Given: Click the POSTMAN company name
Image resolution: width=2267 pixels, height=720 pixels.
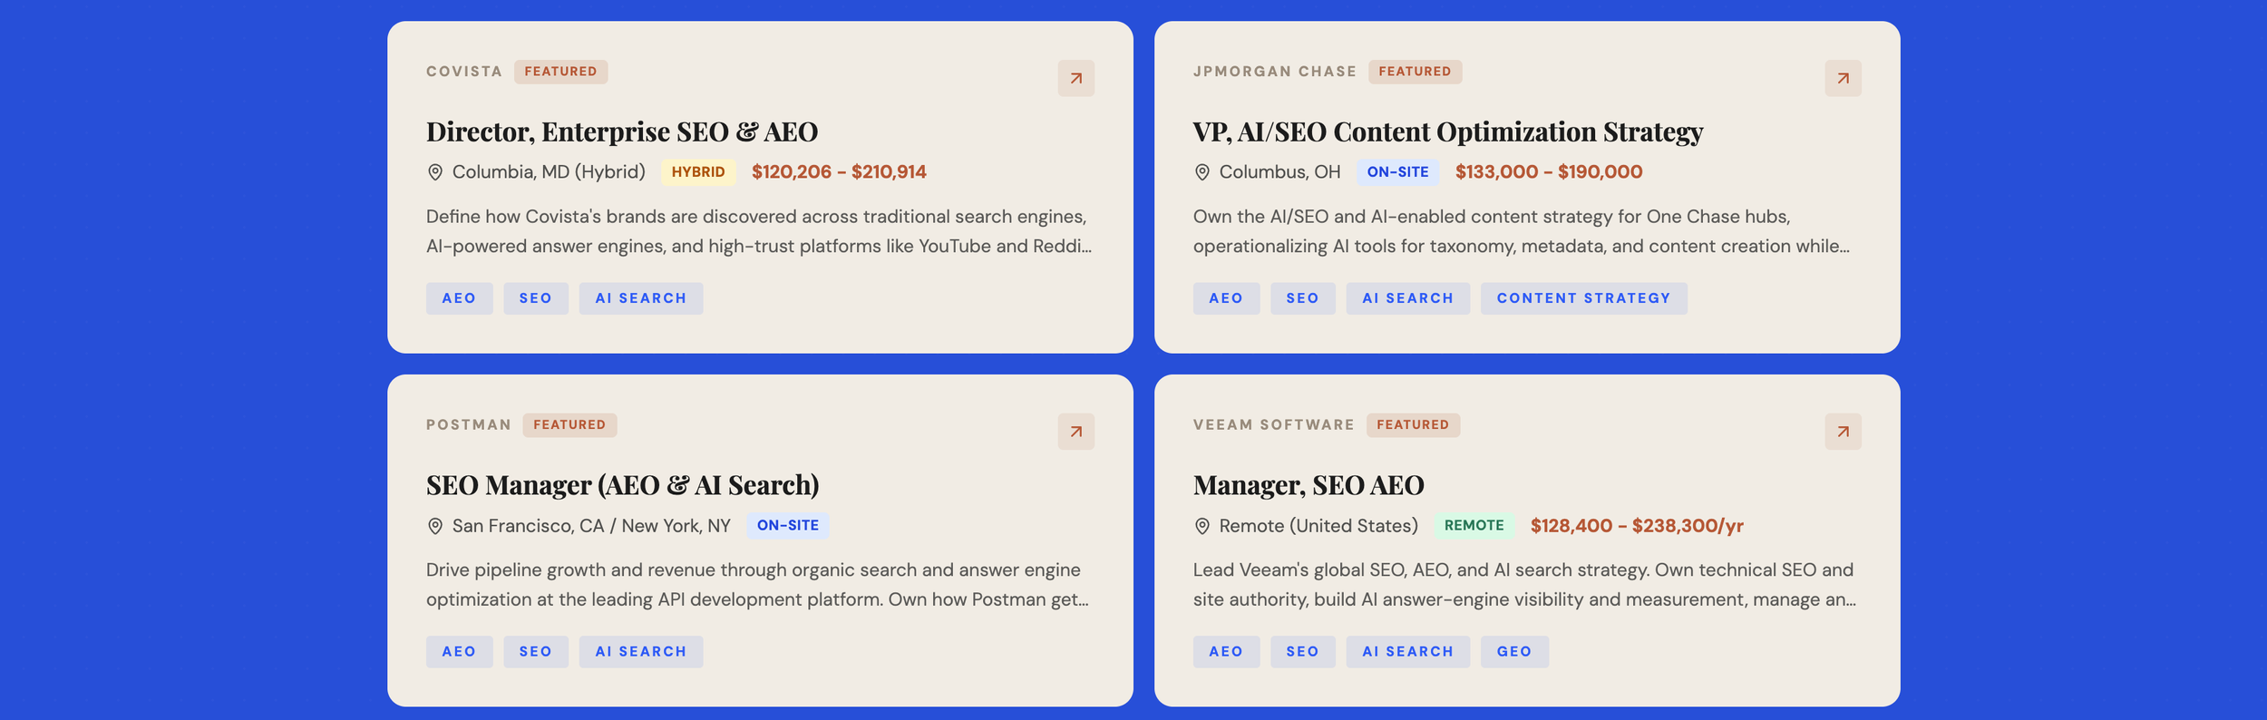Looking at the screenshot, I should click(x=469, y=425).
